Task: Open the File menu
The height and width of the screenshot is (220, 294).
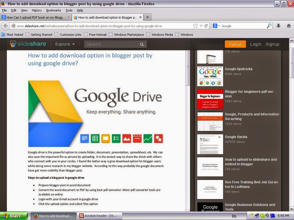Action: point(4,10)
